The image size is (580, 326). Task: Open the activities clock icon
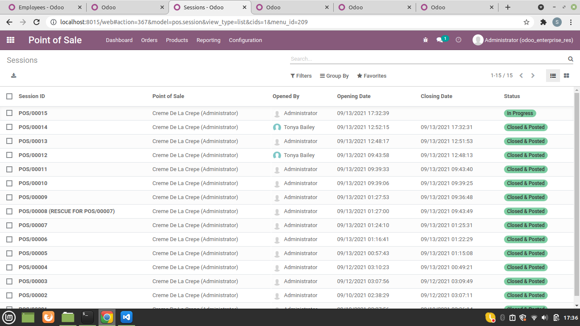coord(458,40)
